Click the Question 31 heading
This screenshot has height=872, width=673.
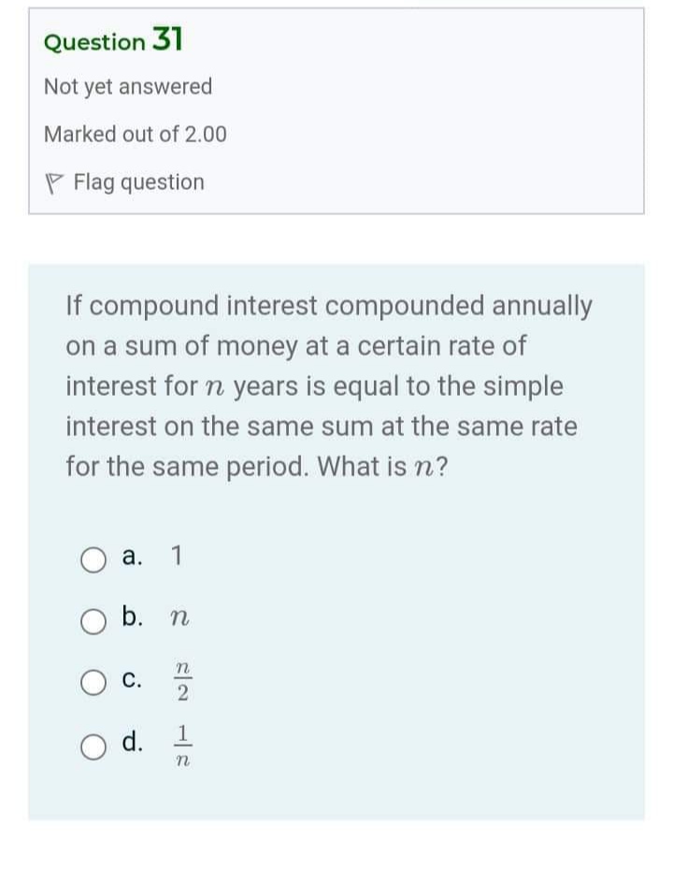115,41
